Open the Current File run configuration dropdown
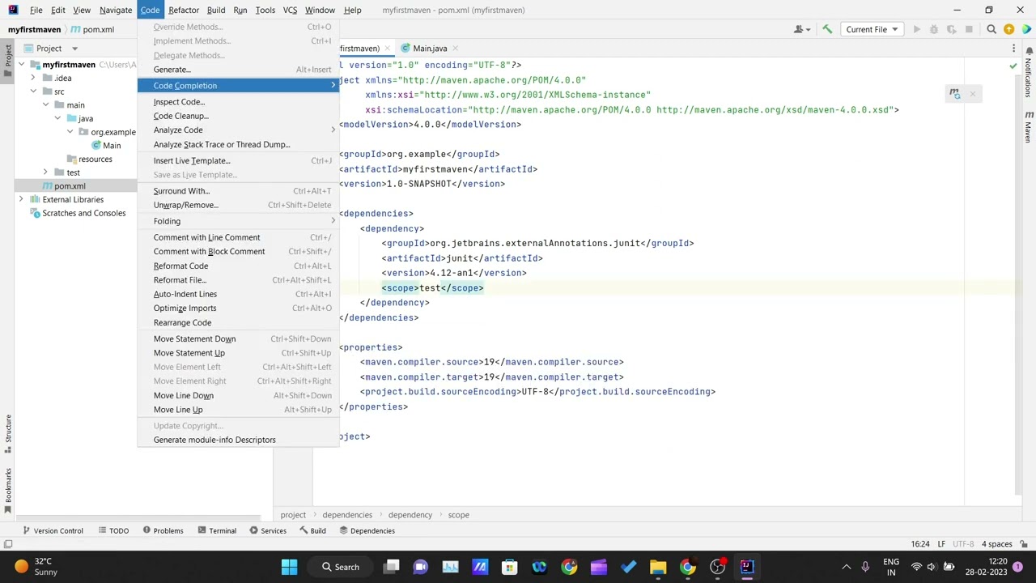The image size is (1036, 583). (x=872, y=29)
